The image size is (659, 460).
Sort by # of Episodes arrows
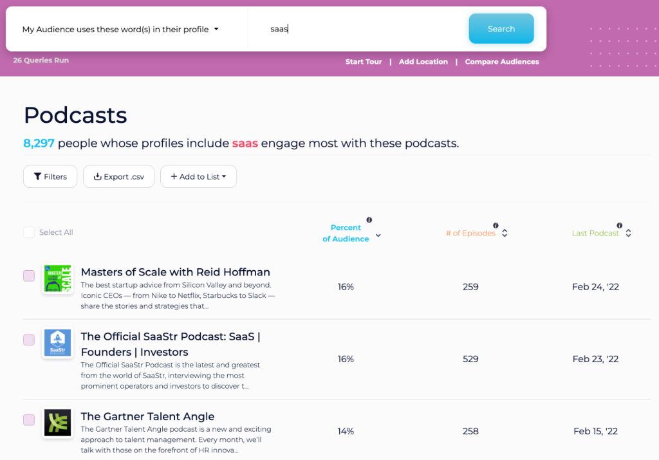tap(505, 233)
